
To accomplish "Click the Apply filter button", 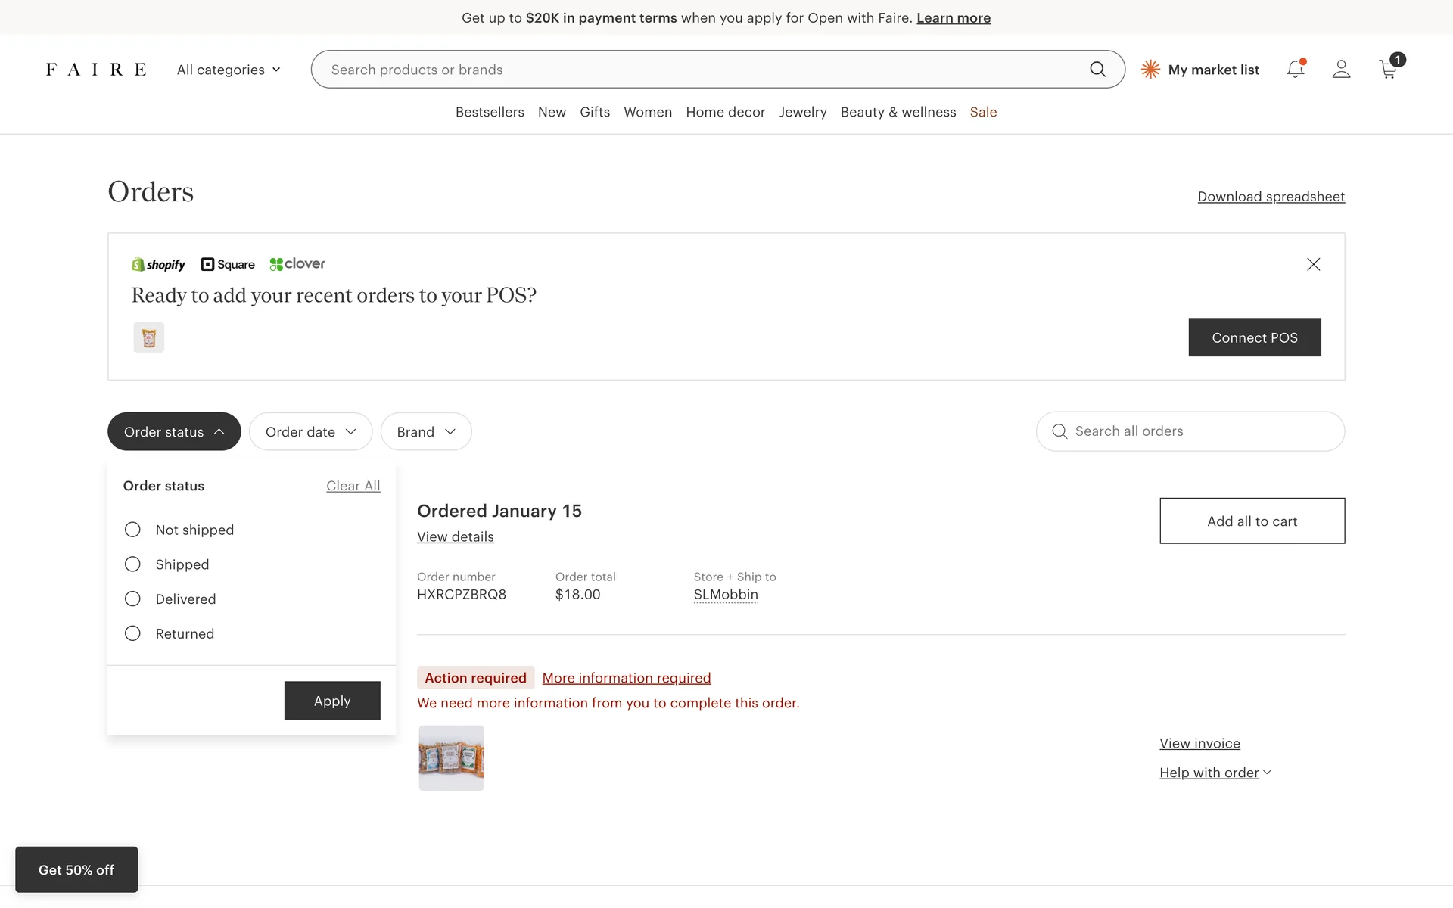I will (332, 701).
